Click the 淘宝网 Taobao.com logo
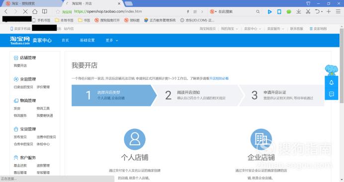344x182 pixels. 20,41
